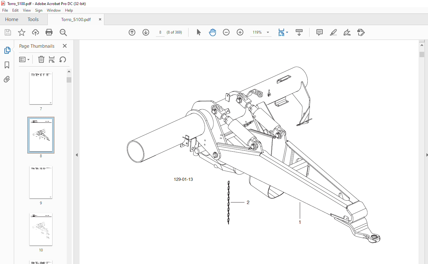Click part number 1 label
This screenshot has width=428, height=264.
tap(300, 222)
